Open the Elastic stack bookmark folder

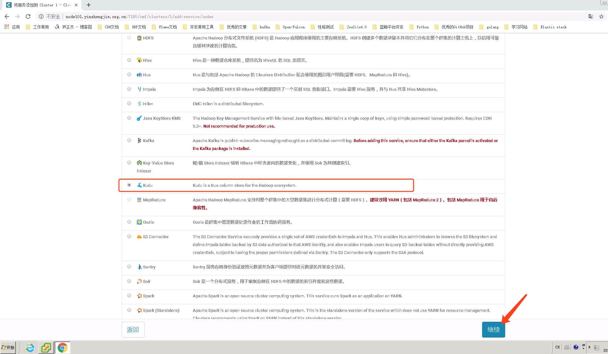pos(550,27)
